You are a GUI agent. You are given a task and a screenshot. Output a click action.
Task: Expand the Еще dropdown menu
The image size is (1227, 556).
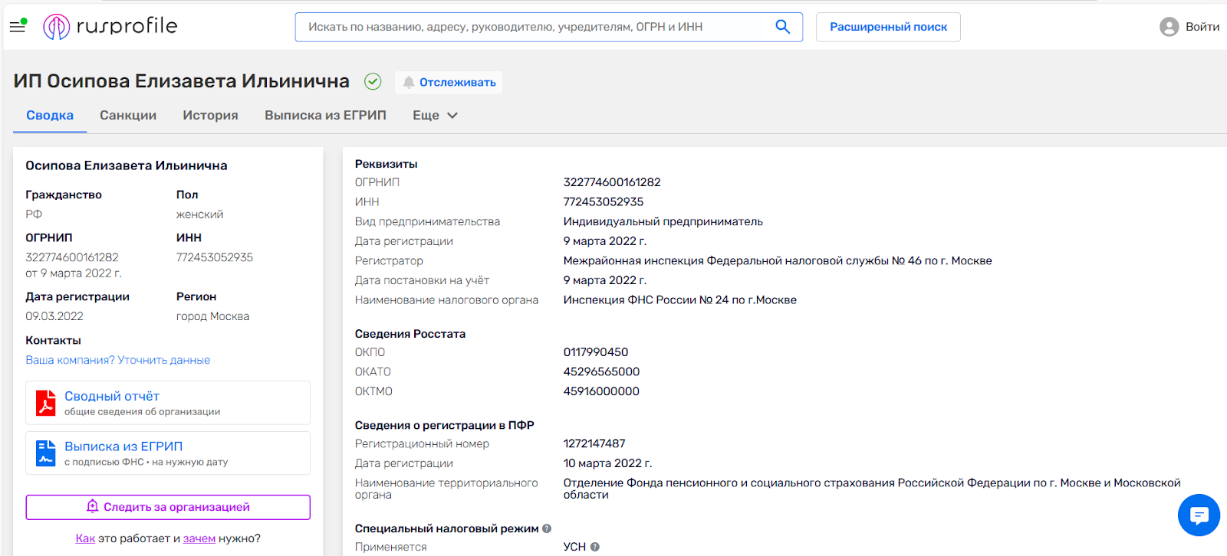point(435,116)
